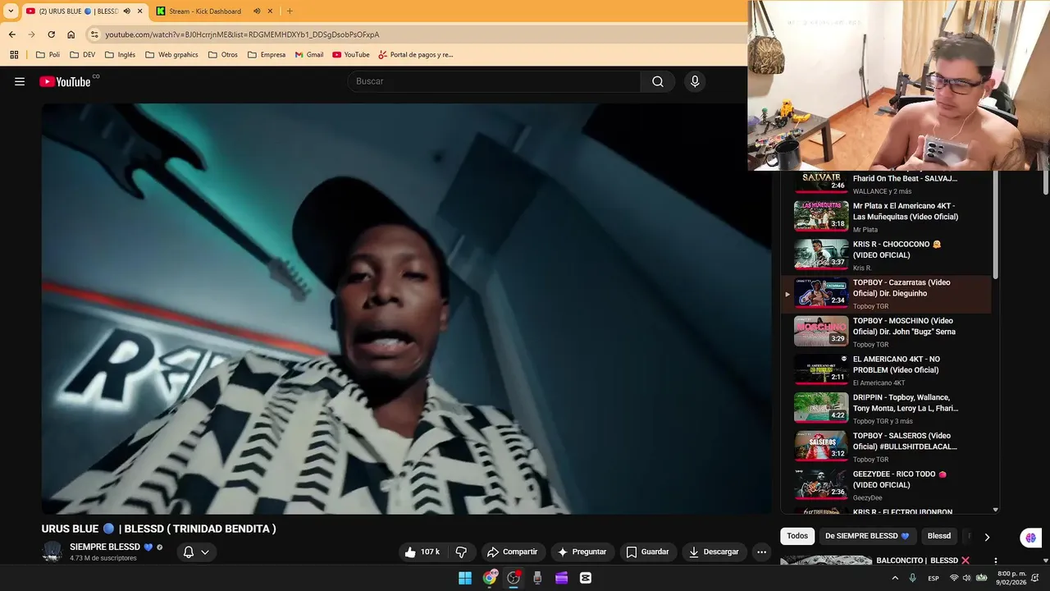Viewport: 1050px width, 591px height.
Task: Click the Buscar search field
Action: [x=495, y=81]
